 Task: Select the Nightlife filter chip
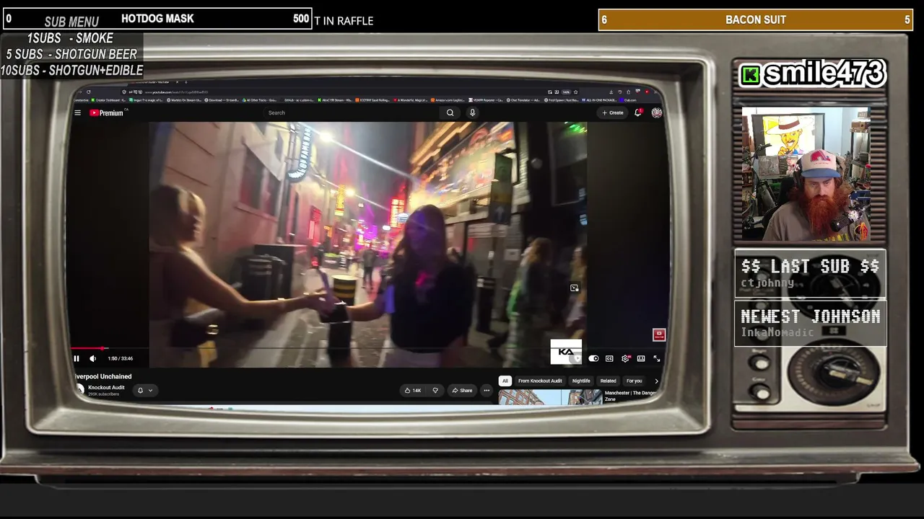[581, 381]
